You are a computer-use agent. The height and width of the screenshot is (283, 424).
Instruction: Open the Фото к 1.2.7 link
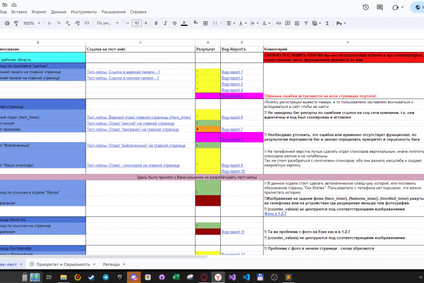click(275, 213)
